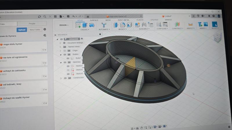Expand Document Settings tree node

coord(60,43)
